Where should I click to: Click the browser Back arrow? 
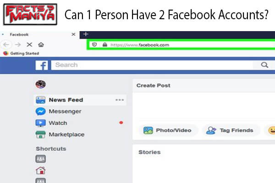point(6,45)
